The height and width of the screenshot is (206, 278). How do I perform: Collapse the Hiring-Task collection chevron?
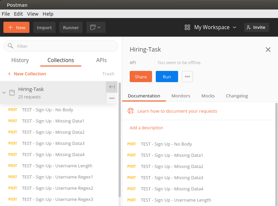point(4,93)
